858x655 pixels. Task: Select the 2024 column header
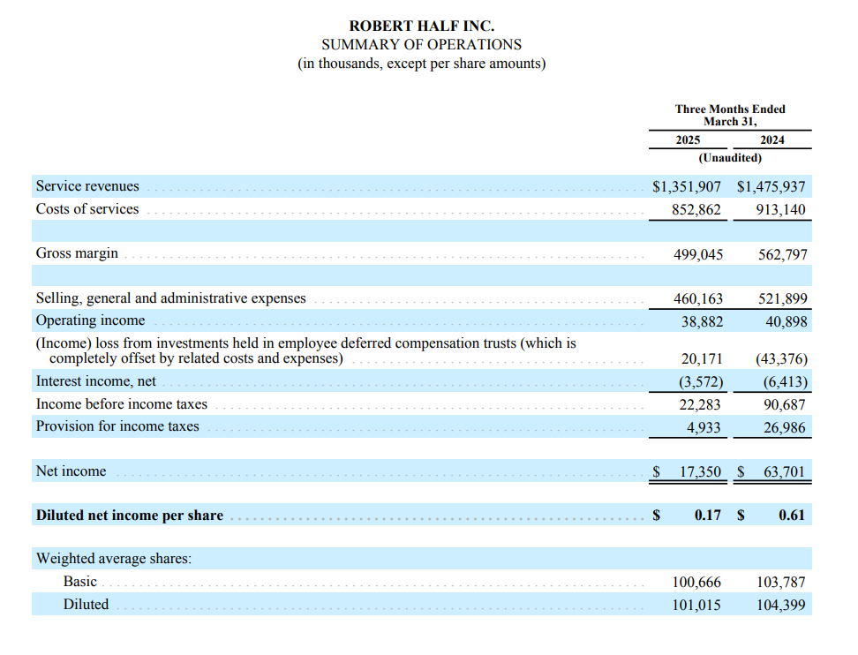771,140
